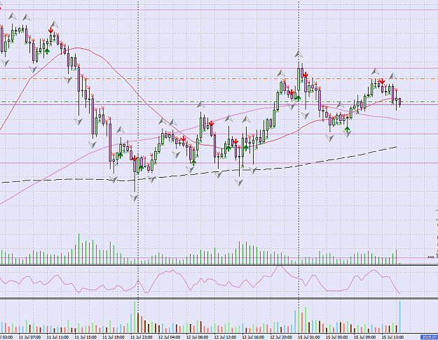Select red sell arrow above 12 Jul 08:00 candle

pyautogui.click(x=212, y=123)
